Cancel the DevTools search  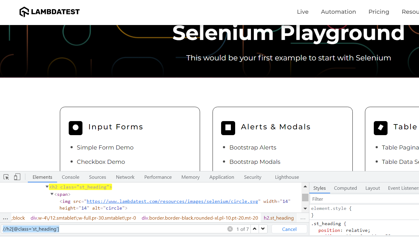289,229
